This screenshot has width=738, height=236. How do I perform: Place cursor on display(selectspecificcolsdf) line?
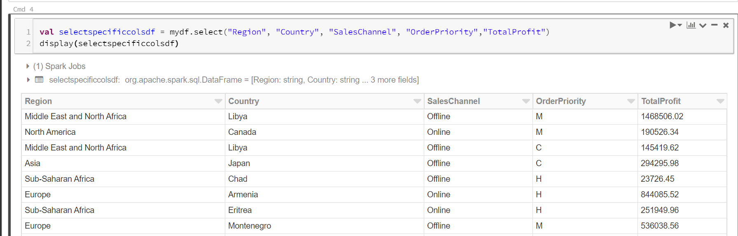pyautogui.click(x=109, y=43)
